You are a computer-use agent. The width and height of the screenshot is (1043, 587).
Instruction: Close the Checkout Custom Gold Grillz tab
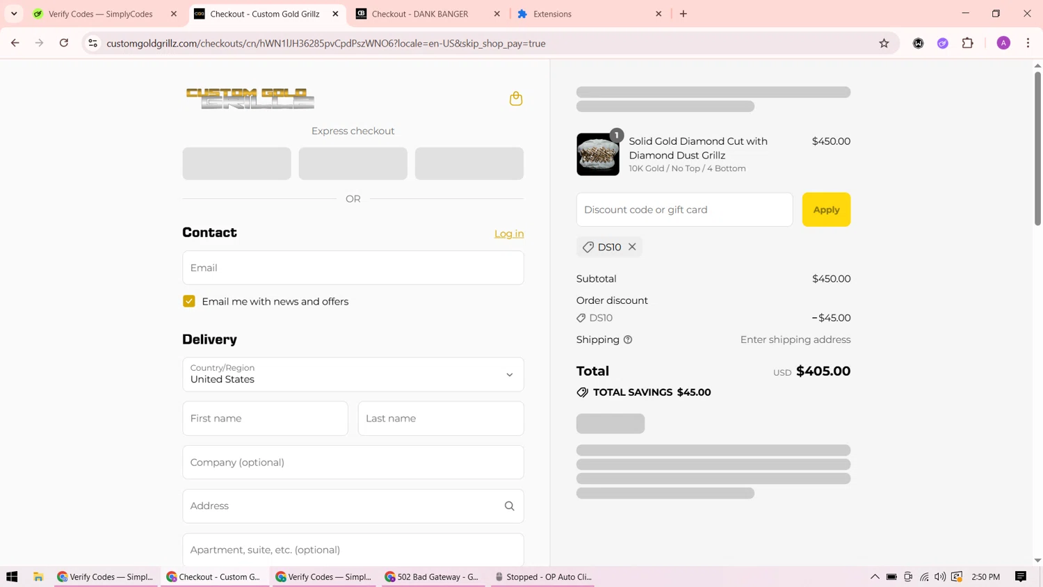[x=335, y=14]
